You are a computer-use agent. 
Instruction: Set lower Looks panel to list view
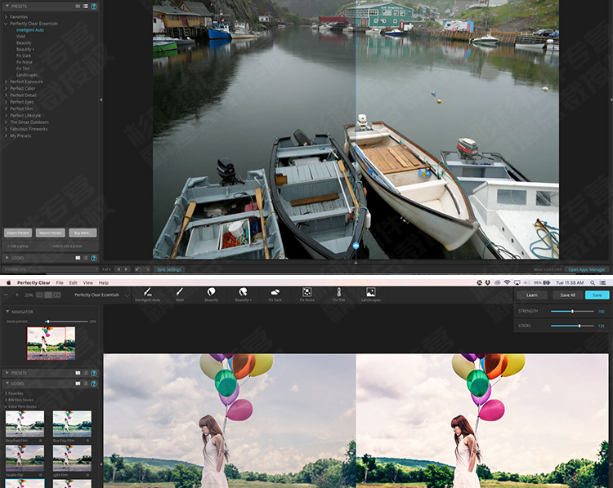pos(86,384)
